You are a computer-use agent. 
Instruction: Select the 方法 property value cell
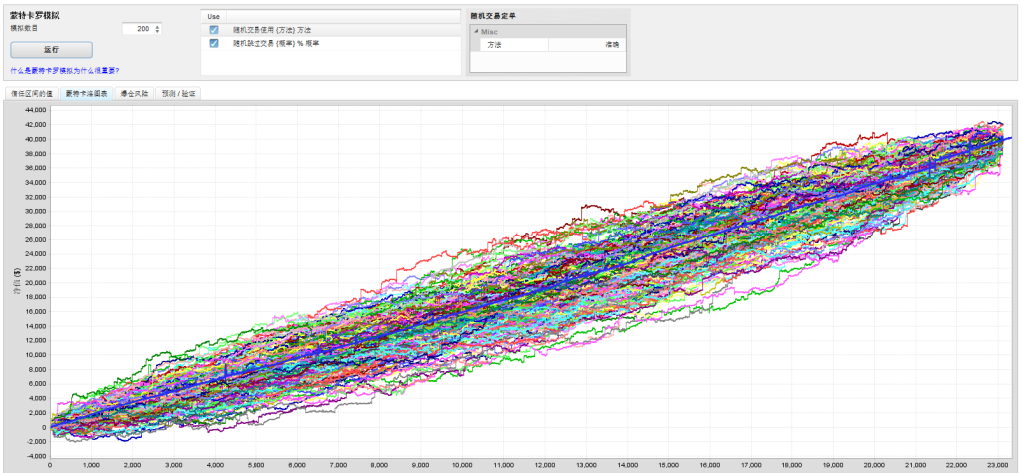tap(587, 45)
